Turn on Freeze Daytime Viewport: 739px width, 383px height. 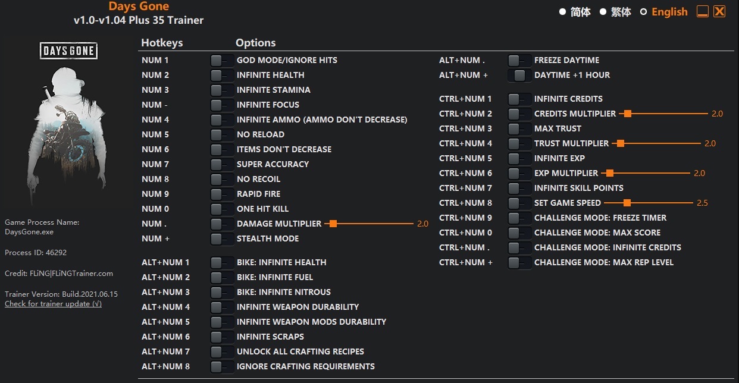coord(519,61)
